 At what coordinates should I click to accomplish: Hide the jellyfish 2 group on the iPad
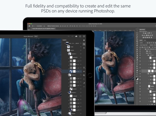[x=81, y=92]
